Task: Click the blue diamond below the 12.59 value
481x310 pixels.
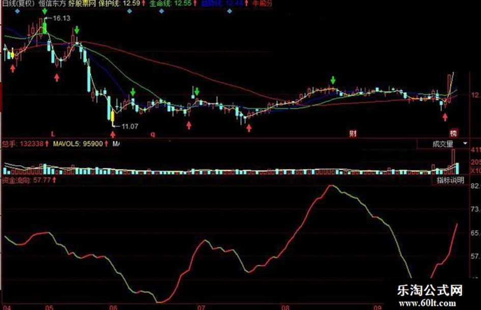Action: pos(129,11)
